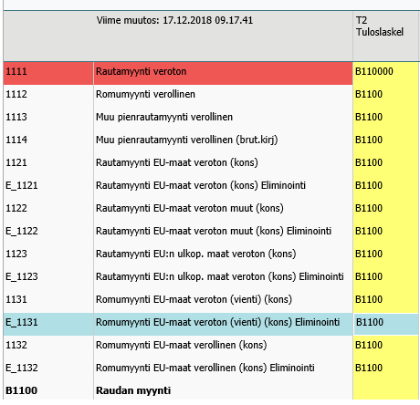Select the red 1111 account code cell
This screenshot has height=405, width=420.
[48, 73]
